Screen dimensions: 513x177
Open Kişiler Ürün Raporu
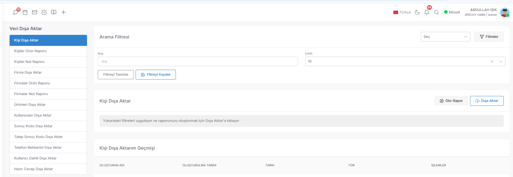click(48, 51)
